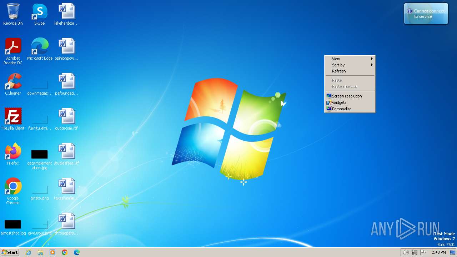Viewport: 457px width, 257px height.
Task: Select the threadpers... Word document
Action: [66, 224]
